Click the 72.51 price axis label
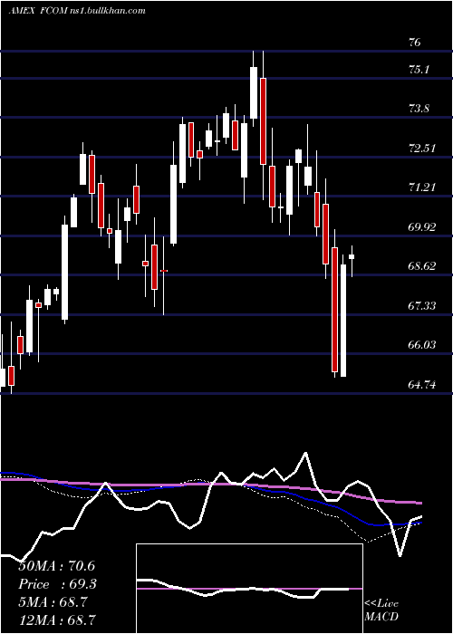The height and width of the screenshot is (634, 453). pos(422,148)
